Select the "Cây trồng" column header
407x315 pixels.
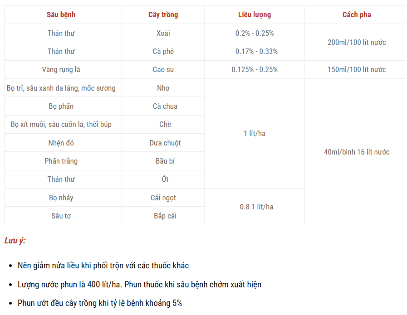point(163,15)
